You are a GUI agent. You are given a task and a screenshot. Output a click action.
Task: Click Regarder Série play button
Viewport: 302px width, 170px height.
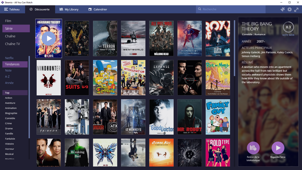278,148
